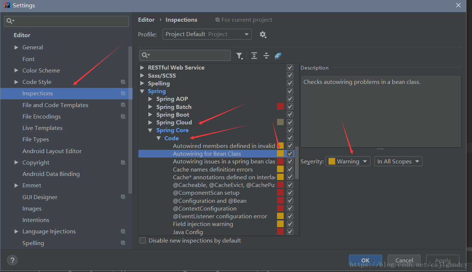The height and width of the screenshot is (272, 472).
Task: Click Field injection warning yellow severity swatch
Action: (x=280, y=224)
